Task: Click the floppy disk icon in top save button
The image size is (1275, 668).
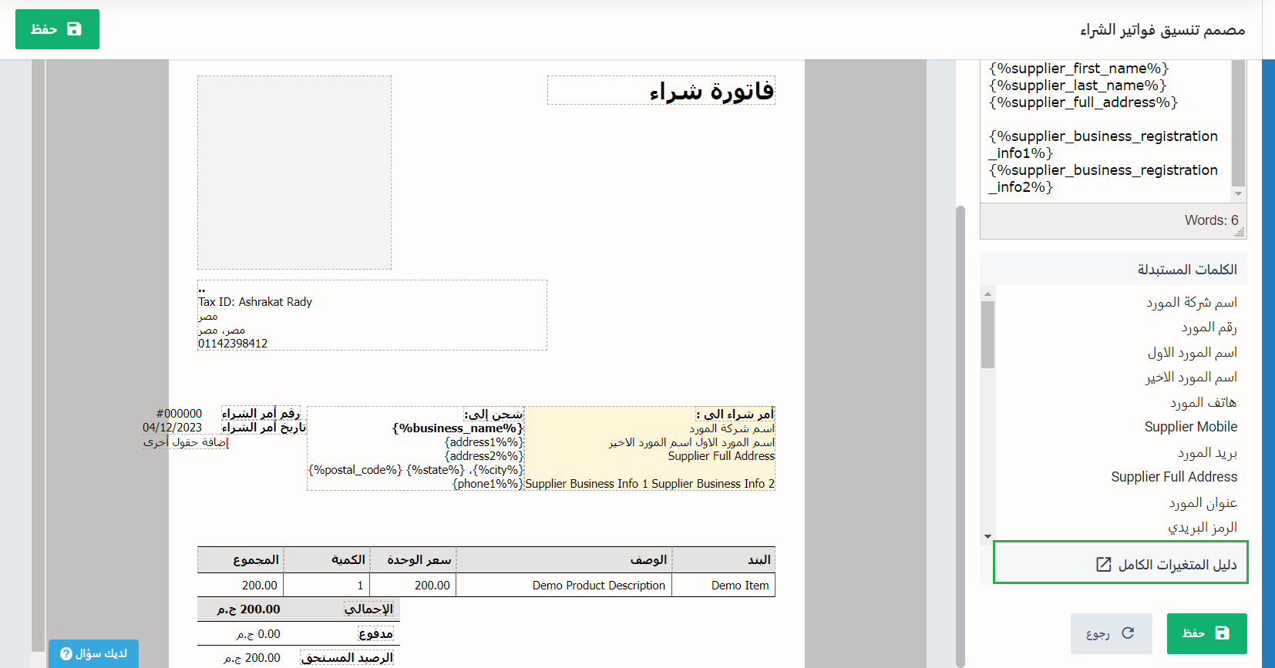Action: tap(74, 29)
